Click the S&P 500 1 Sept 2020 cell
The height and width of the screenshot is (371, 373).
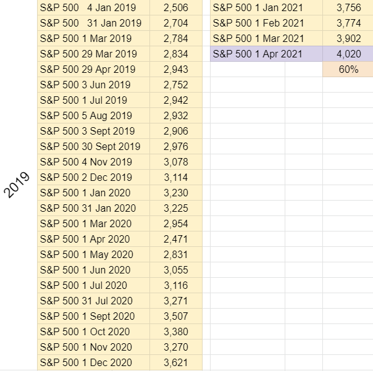coord(93,316)
